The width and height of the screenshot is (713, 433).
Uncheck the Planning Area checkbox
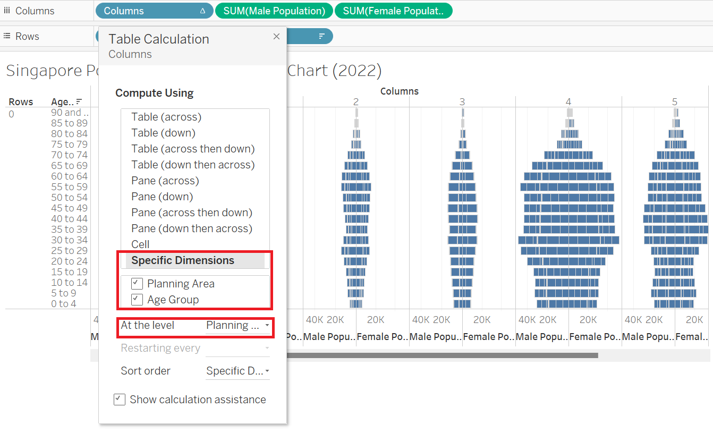pyautogui.click(x=137, y=284)
